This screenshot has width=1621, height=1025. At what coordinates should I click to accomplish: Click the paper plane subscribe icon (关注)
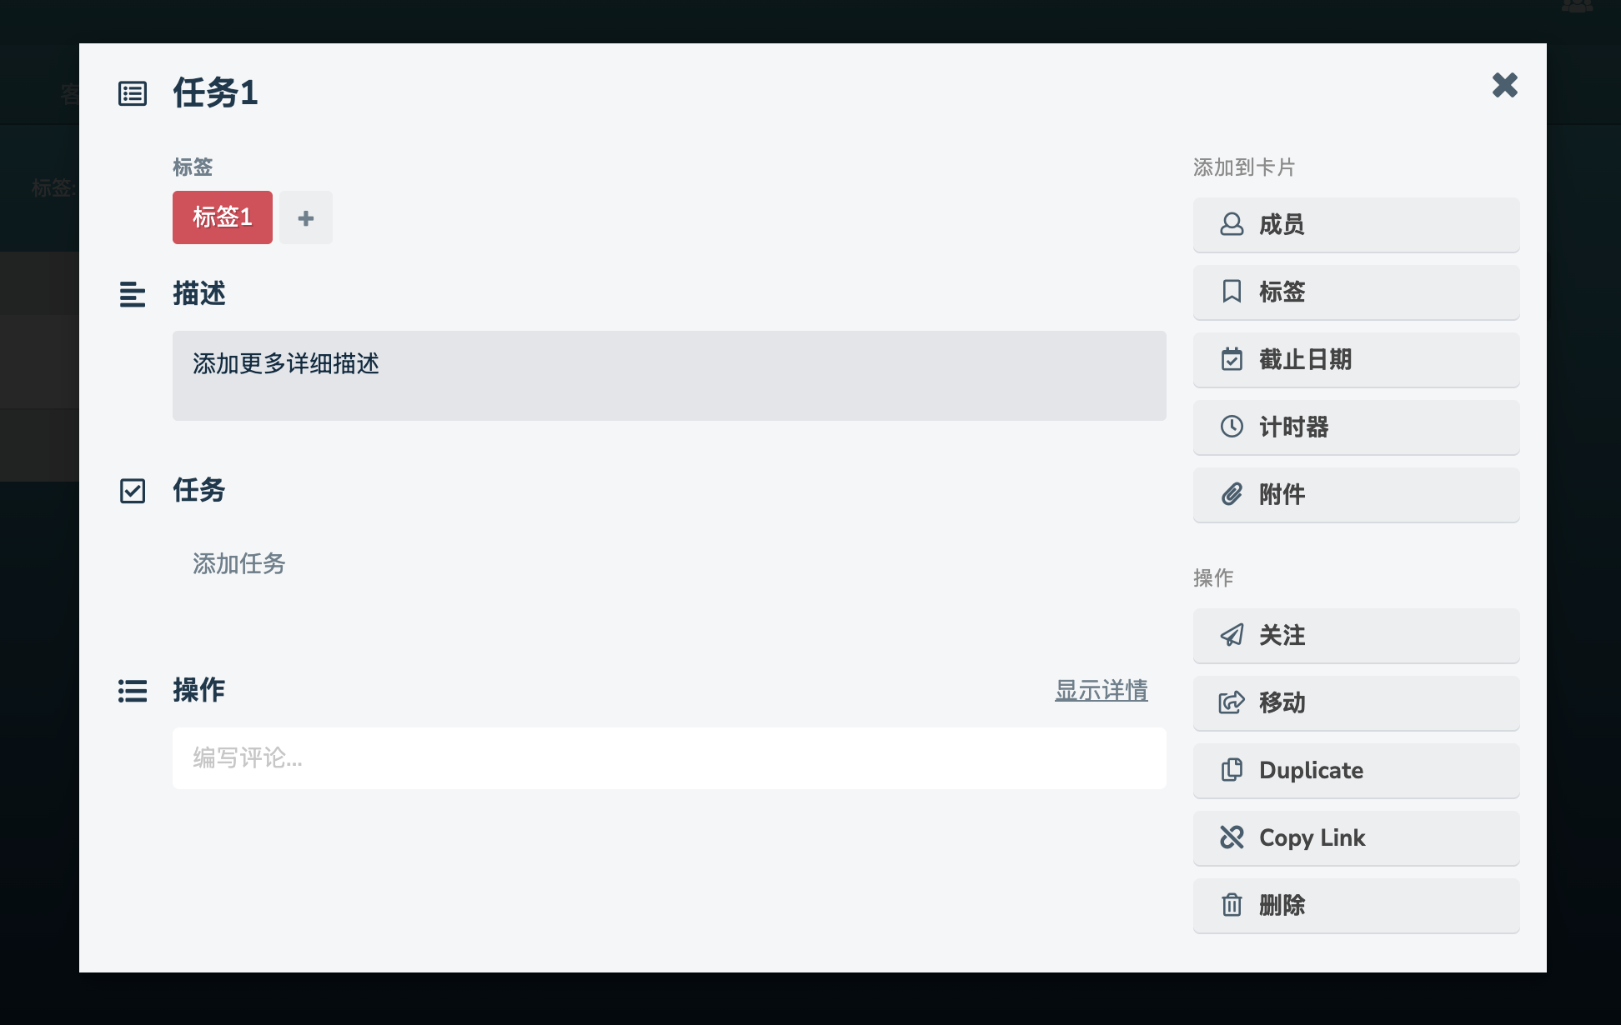coord(1232,635)
